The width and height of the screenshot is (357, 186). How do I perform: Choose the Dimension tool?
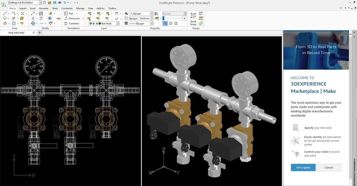[74, 18]
